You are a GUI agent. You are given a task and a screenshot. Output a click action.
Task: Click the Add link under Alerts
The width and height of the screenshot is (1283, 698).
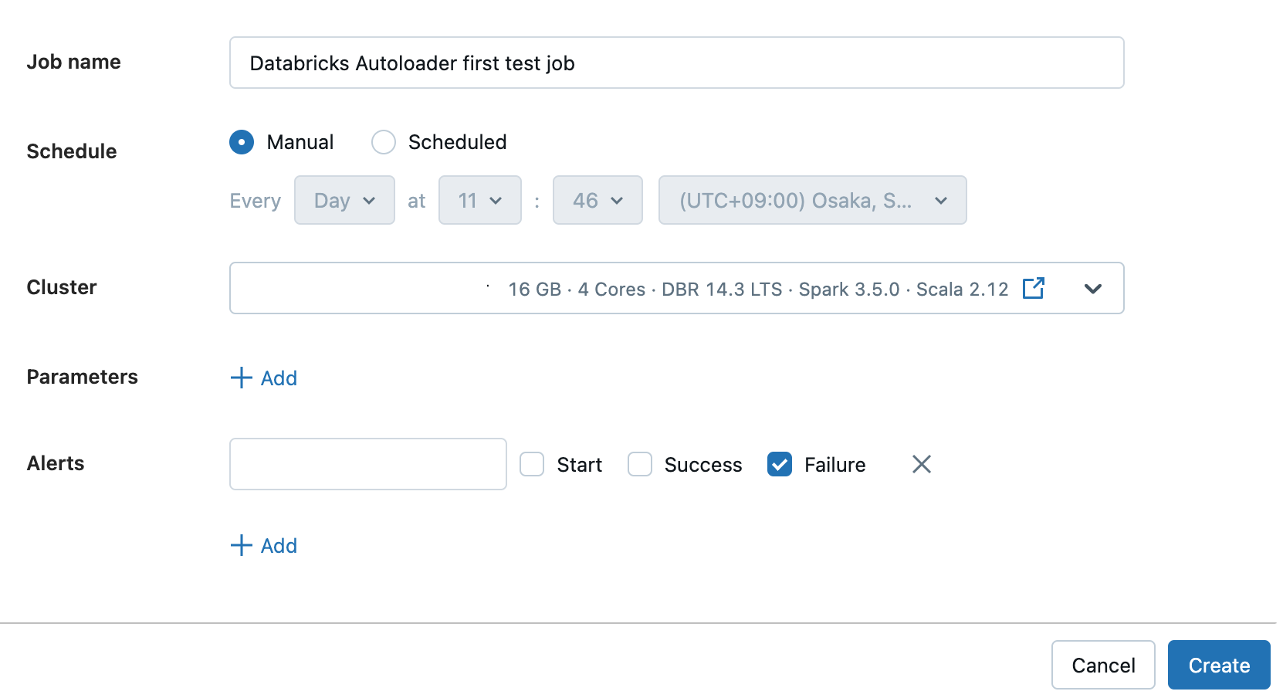[278, 545]
